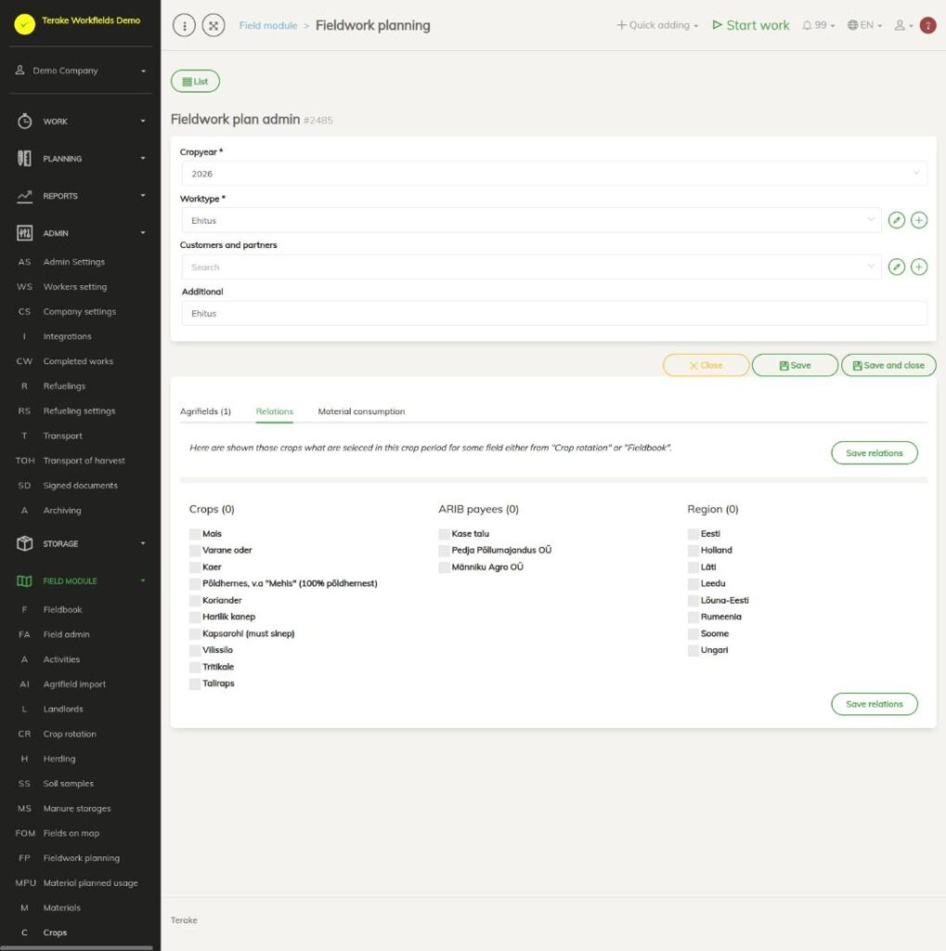
Task: Click the List button
Action: click(x=195, y=82)
